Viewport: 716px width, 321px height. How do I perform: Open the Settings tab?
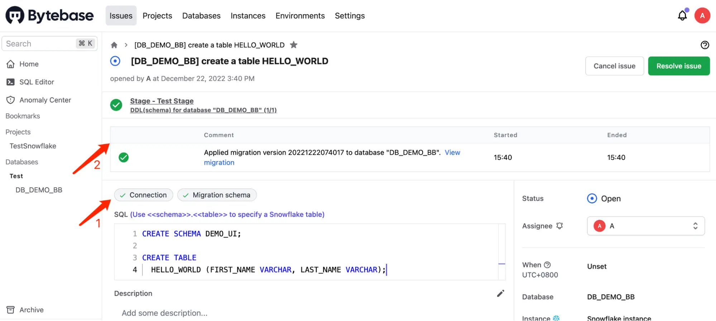click(350, 16)
